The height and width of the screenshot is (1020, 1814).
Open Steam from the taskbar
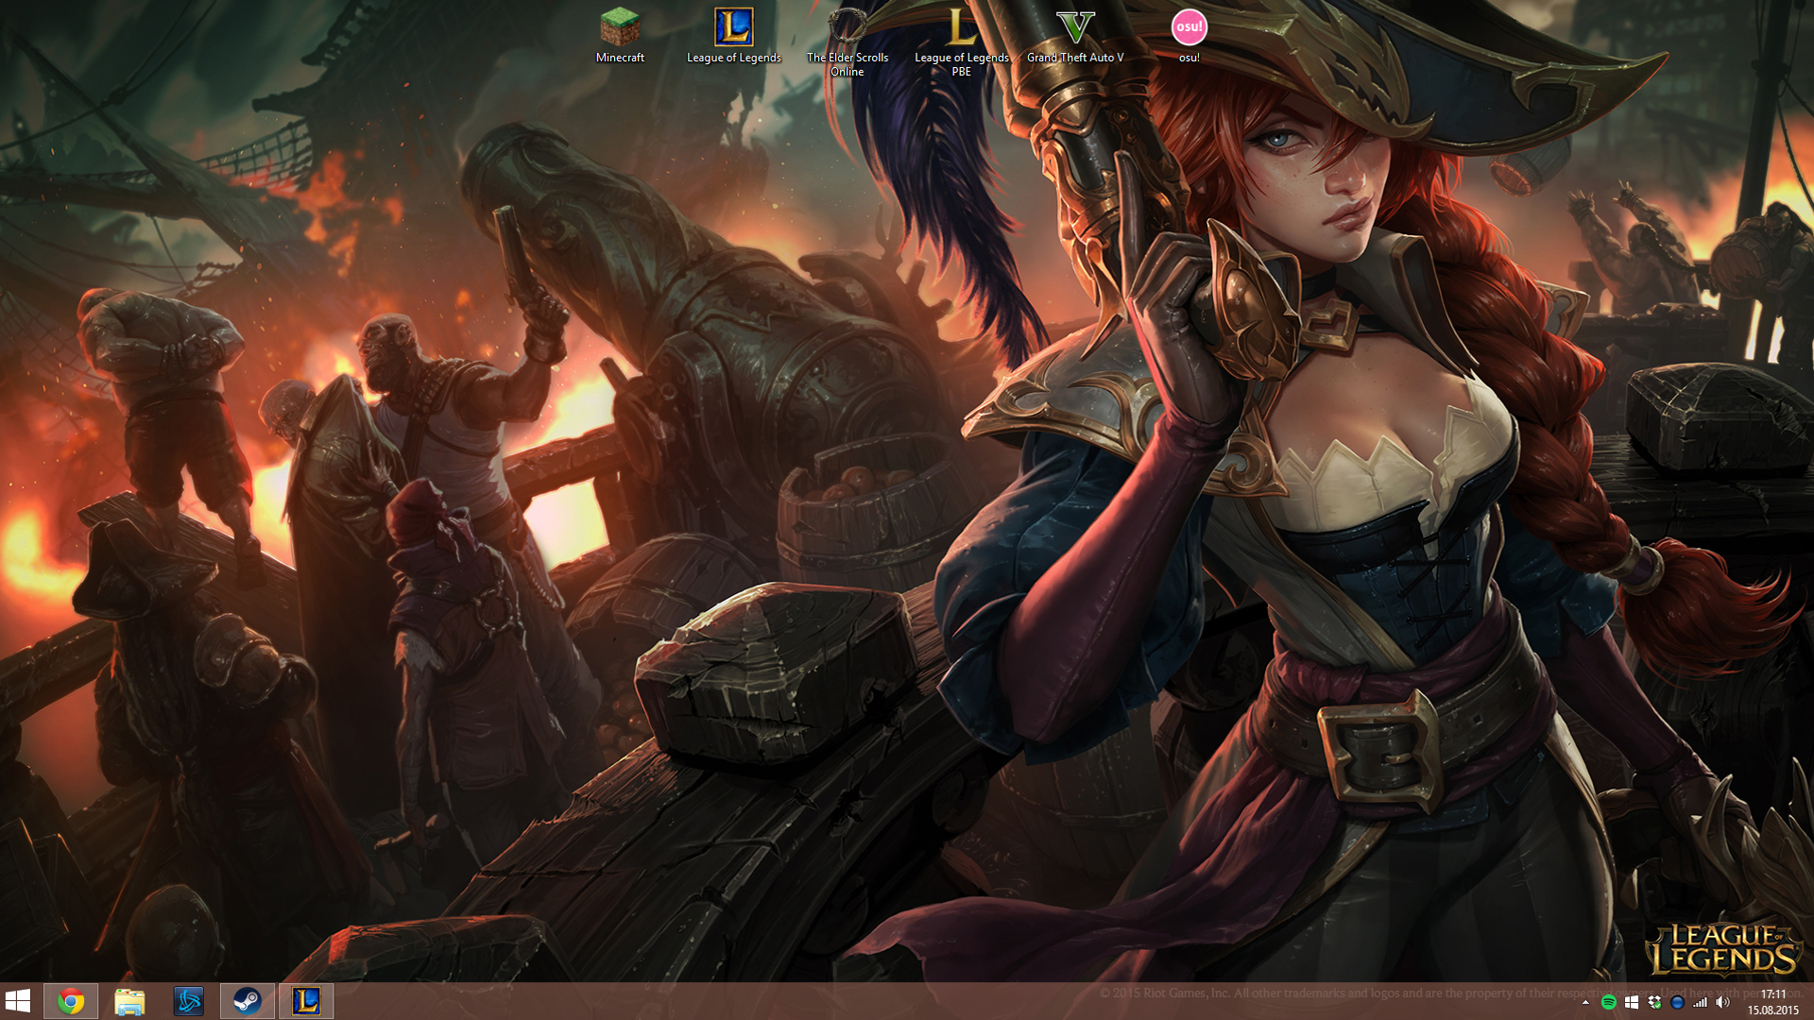[248, 1001]
